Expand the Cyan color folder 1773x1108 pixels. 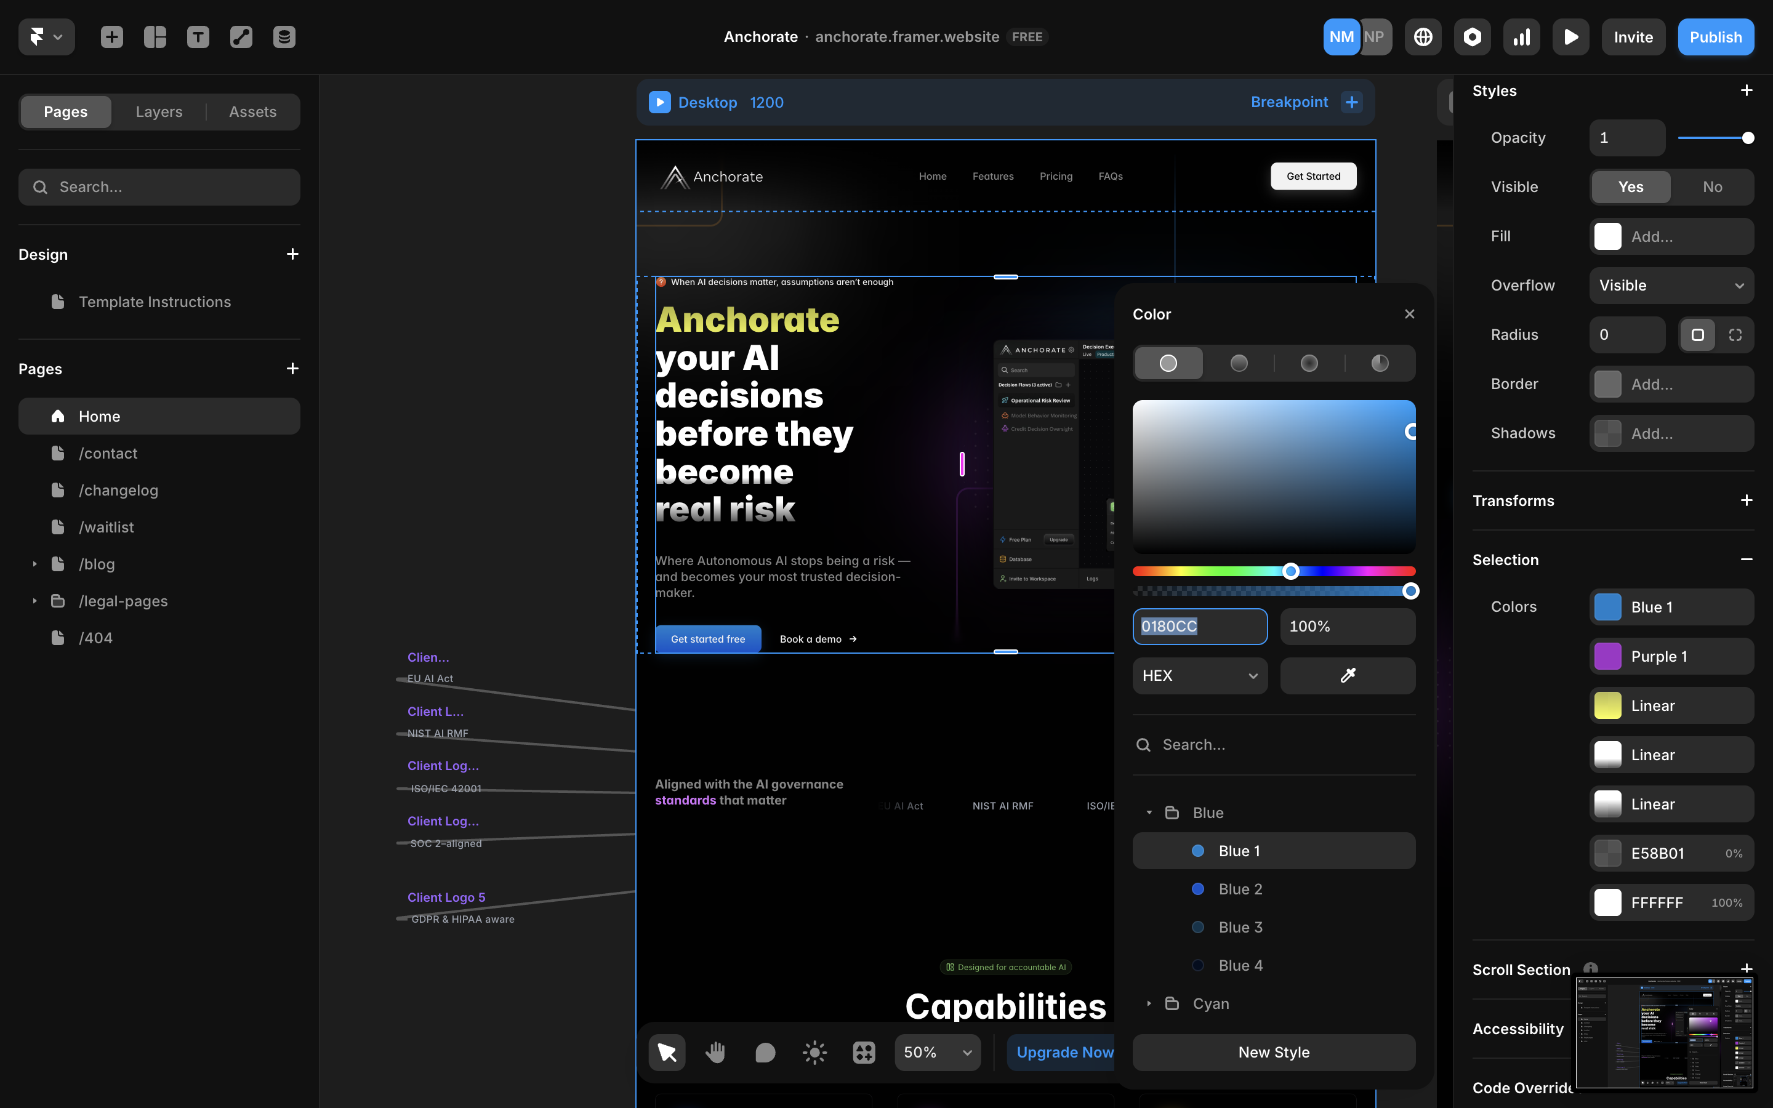[x=1149, y=1003]
